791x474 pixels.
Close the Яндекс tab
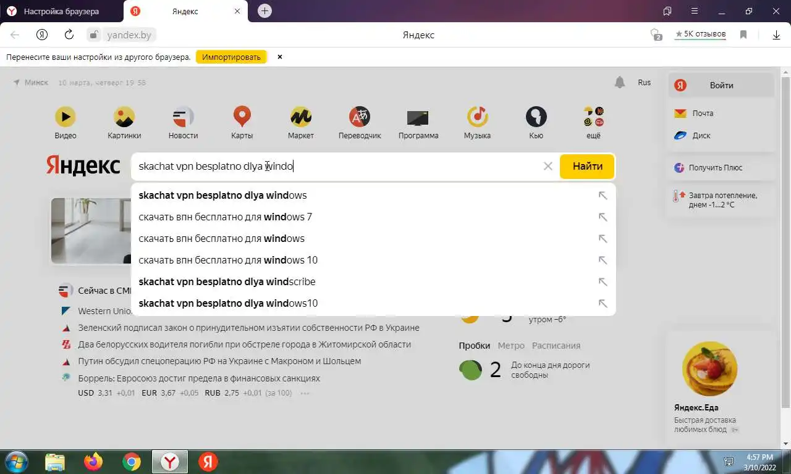click(237, 11)
